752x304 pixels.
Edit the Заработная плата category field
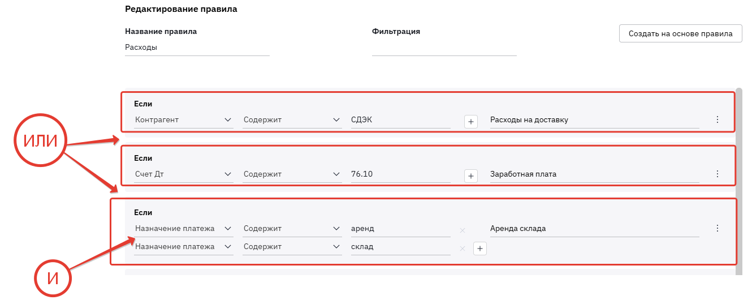tap(594, 174)
